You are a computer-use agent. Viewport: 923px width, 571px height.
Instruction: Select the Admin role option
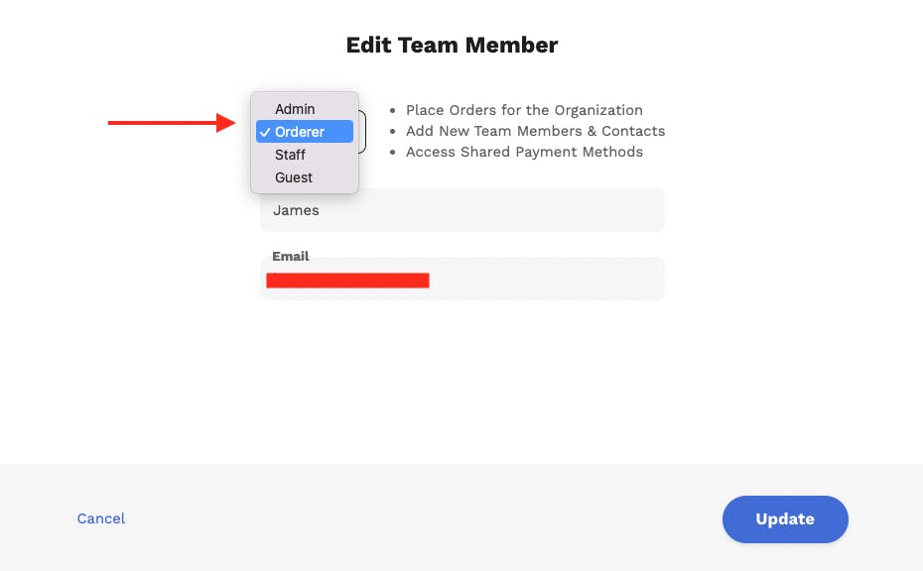[x=295, y=109]
